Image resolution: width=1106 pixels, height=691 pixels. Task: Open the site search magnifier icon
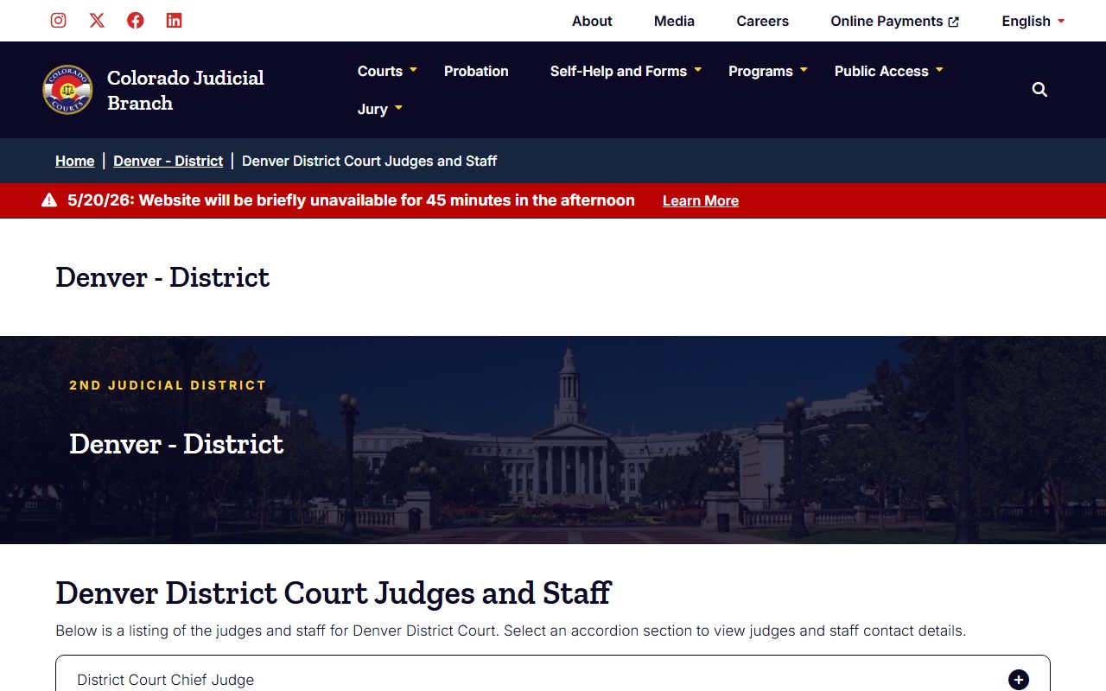point(1039,90)
